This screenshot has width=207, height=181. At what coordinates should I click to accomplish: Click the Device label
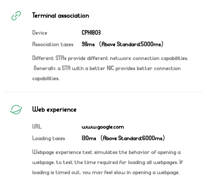tap(40, 33)
